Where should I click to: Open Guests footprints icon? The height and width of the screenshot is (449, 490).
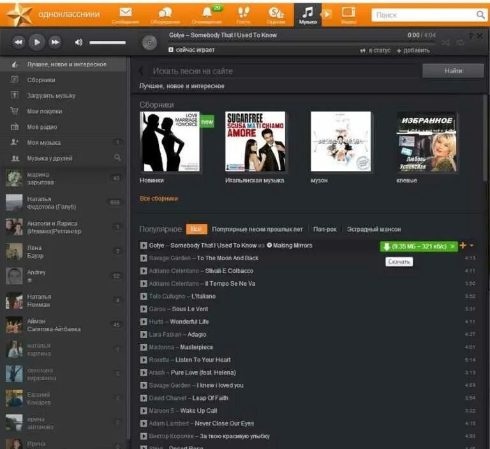pyautogui.click(x=244, y=15)
